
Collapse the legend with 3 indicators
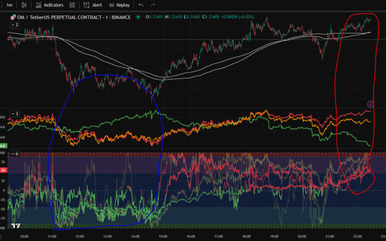15,114
